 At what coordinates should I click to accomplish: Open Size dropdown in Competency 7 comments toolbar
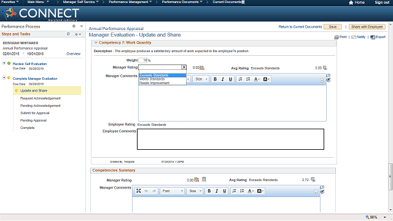pos(201,79)
